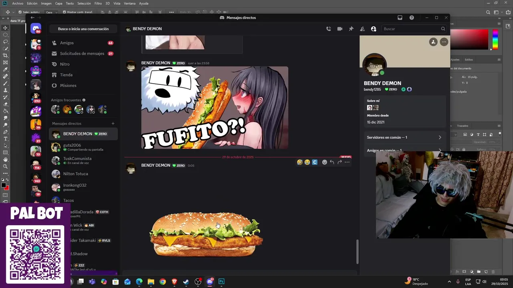513x288 pixels.
Task: Select Photoshop Crop tool
Action: coord(6,56)
